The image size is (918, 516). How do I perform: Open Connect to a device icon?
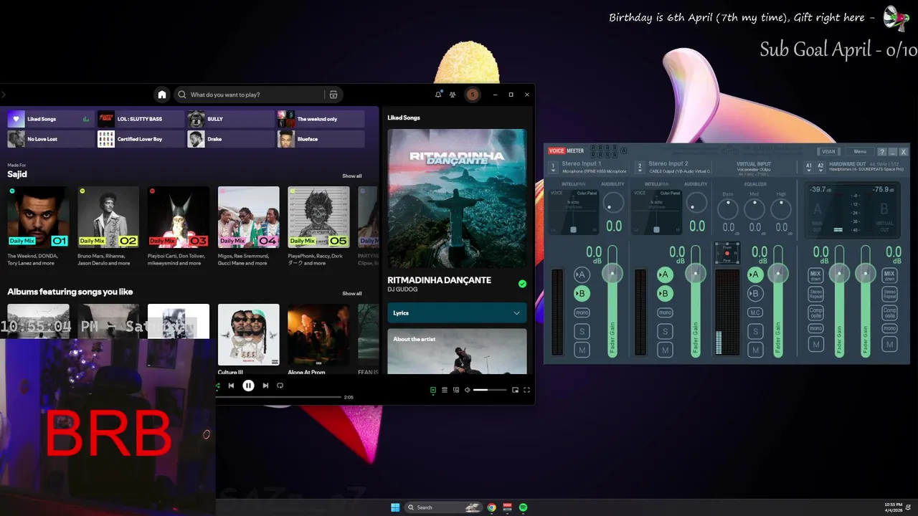click(456, 390)
